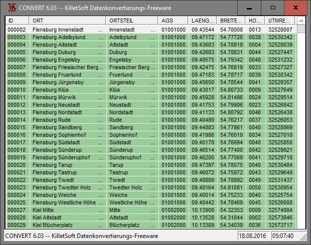Click the date 18.08.2016 in status bar

[252, 236]
